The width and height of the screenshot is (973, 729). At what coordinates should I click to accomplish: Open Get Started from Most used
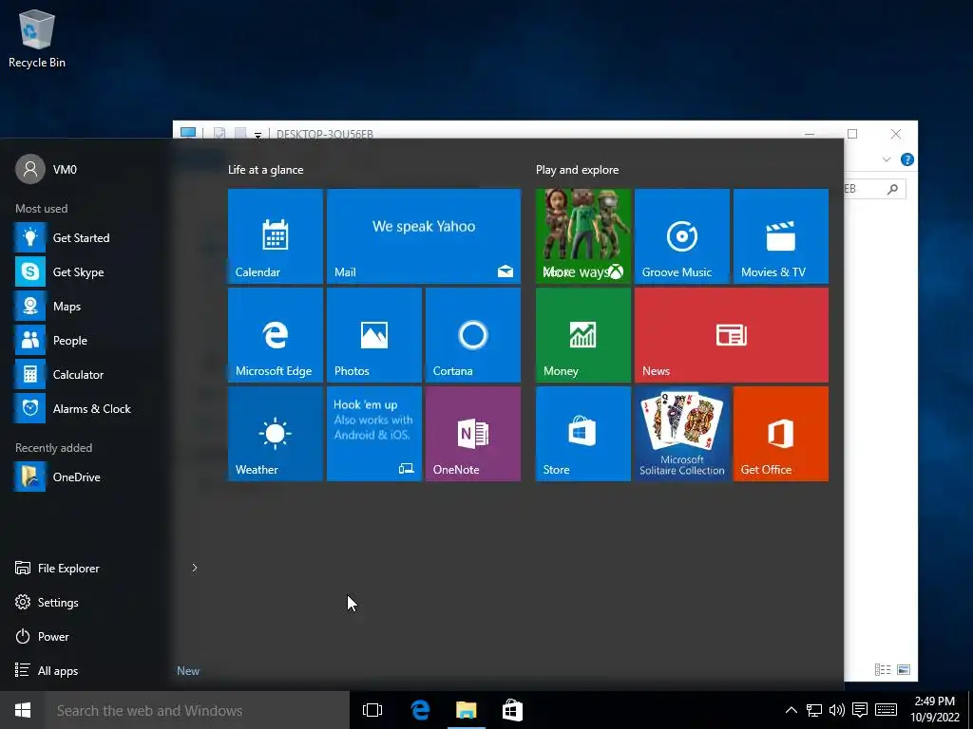(85, 237)
